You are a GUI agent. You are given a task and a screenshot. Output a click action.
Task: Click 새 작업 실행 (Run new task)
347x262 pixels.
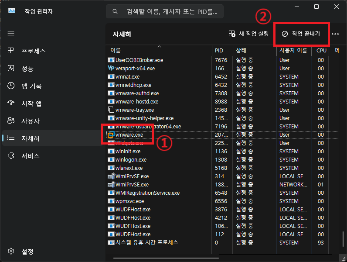click(x=248, y=34)
